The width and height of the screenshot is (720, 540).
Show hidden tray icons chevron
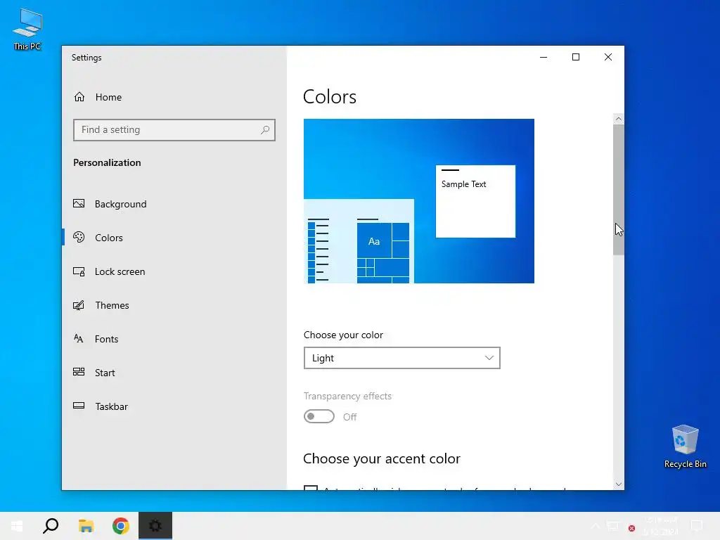point(595,526)
